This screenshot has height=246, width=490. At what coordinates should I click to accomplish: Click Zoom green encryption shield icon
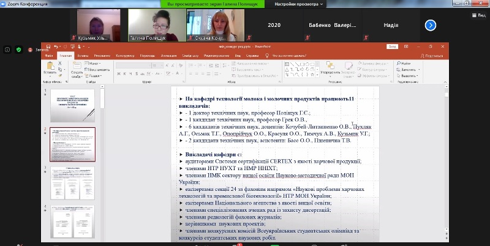pyautogui.click(x=19, y=50)
